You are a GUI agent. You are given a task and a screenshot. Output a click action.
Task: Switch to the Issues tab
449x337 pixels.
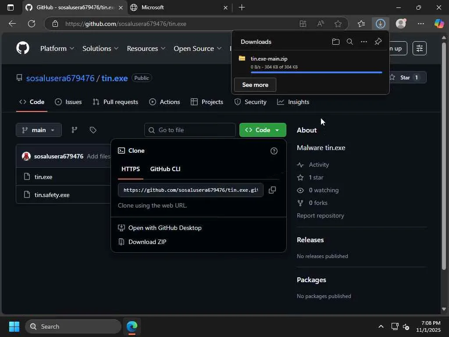pyautogui.click(x=68, y=102)
